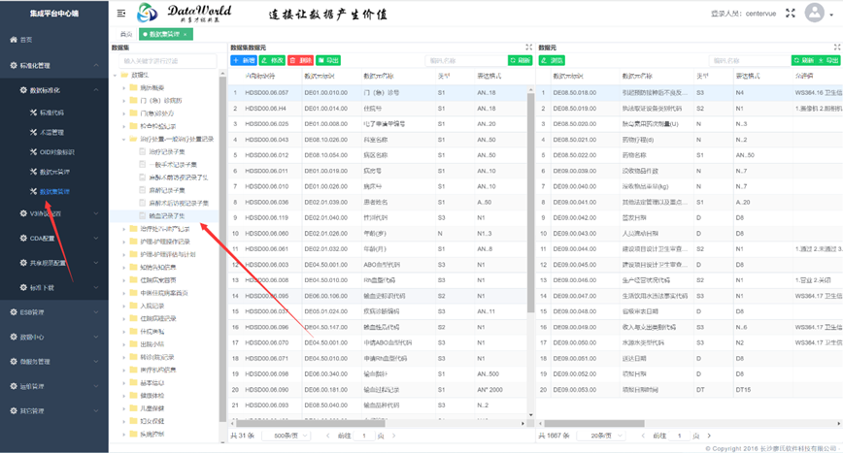Expand the 标准下载 sidebar menu
The width and height of the screenshot is (843, 453).
(x=96, y=287)
